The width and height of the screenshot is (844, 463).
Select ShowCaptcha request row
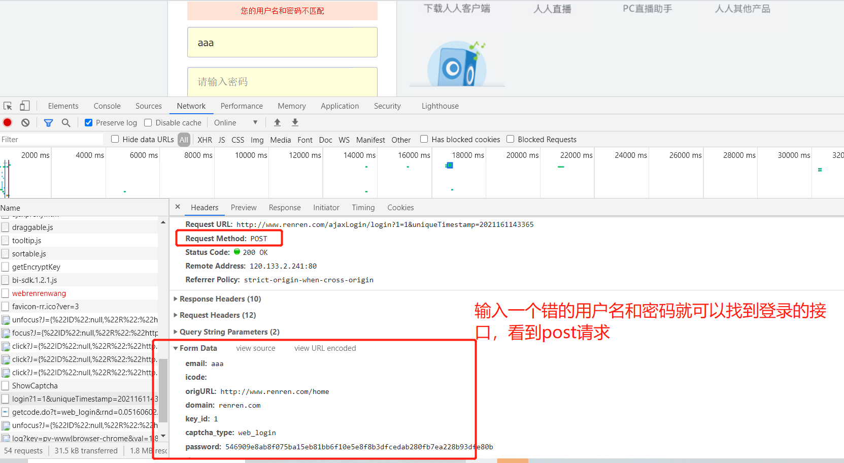click(x=79, y=386)
